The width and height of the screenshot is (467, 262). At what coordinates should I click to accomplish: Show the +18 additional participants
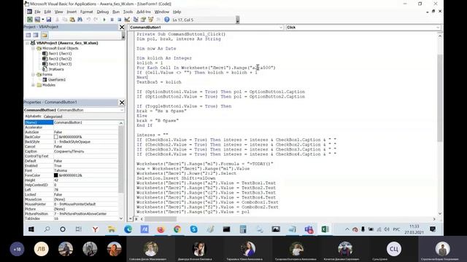(x=17, y=249)
